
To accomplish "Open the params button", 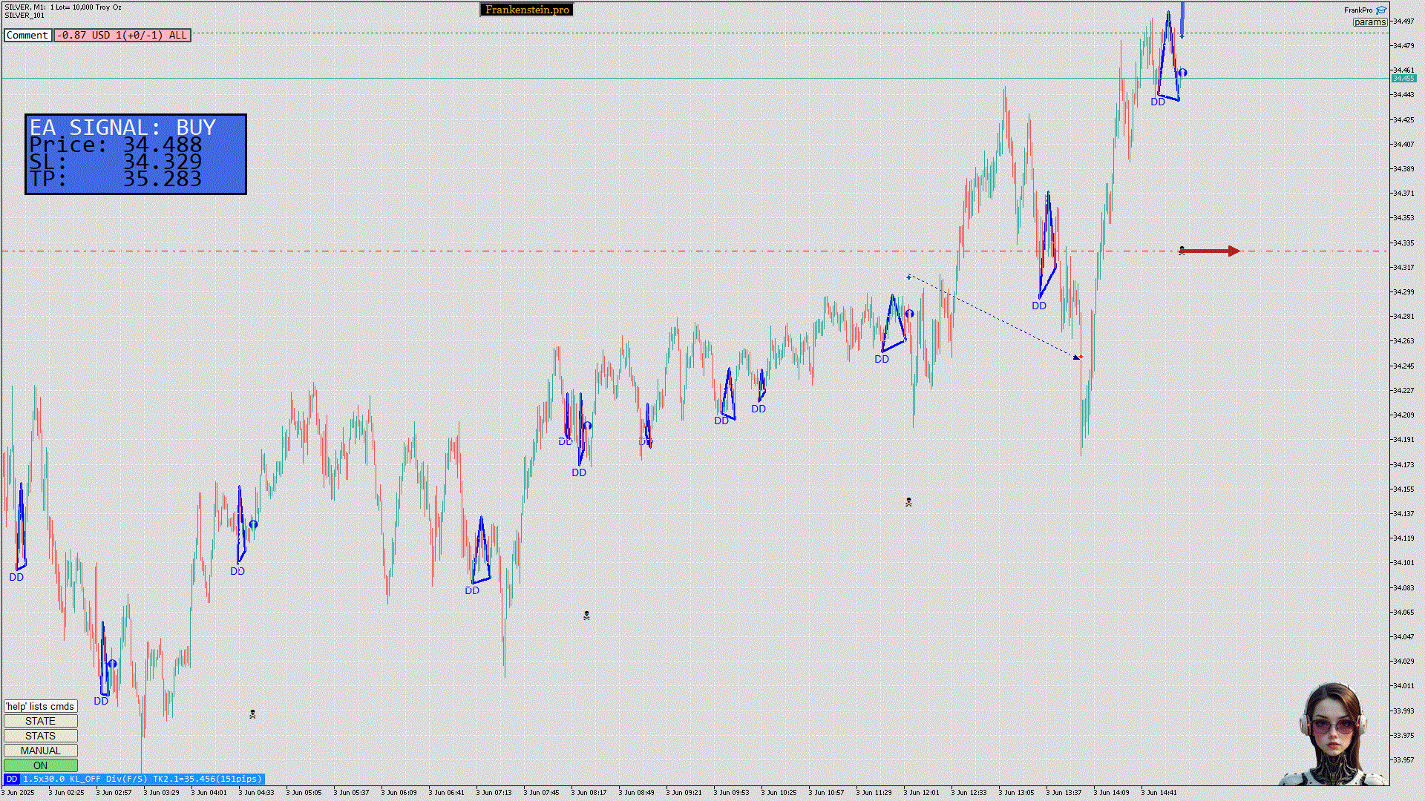I will [1369, 22].
